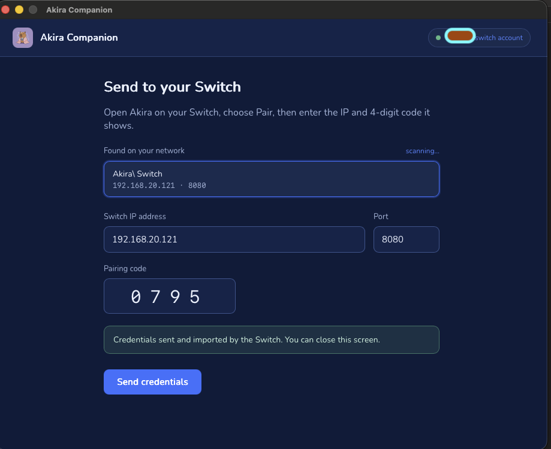Screen dimensions: 551x449
Task: Minimize the window with yellow button
Action: pos(19,10)
